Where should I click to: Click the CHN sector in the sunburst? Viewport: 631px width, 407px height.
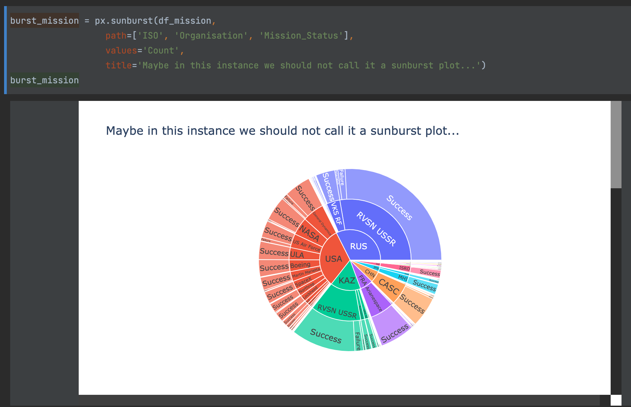(x=370, y=274)
